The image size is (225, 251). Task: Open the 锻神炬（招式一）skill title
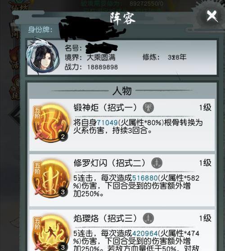[105, 107]
